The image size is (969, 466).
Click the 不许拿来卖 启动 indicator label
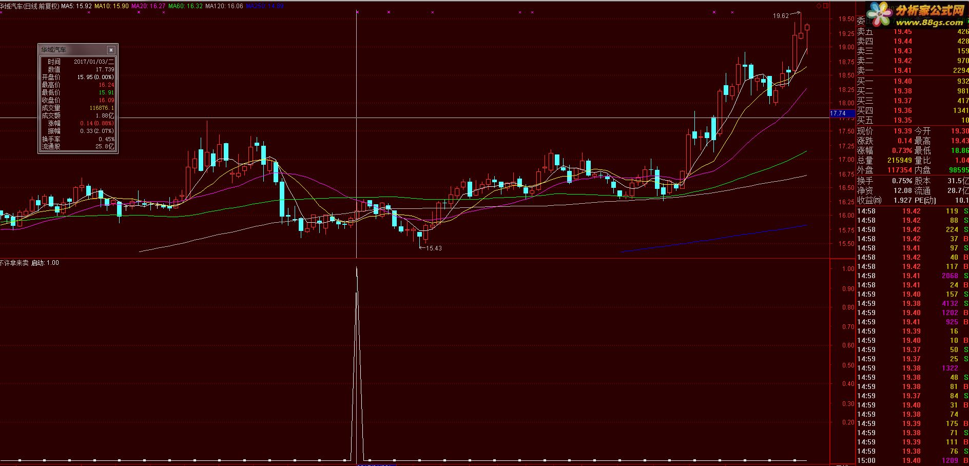(29, 263)
